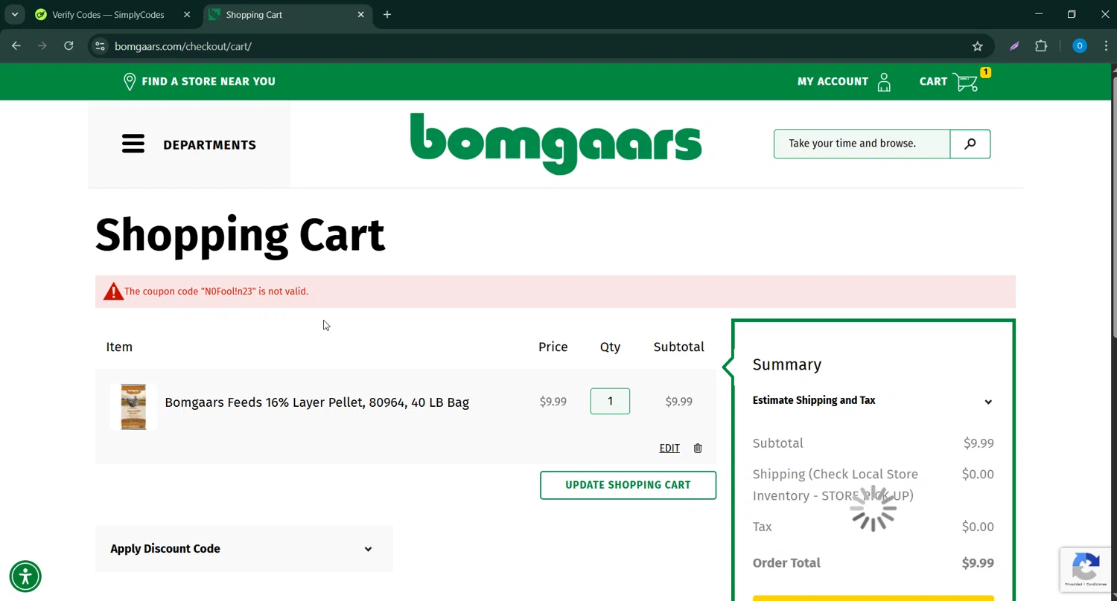Click the Shopping Cart page heading
Image resolution: width=1117 pixels, height=601 pixels.
click(240, 235)
